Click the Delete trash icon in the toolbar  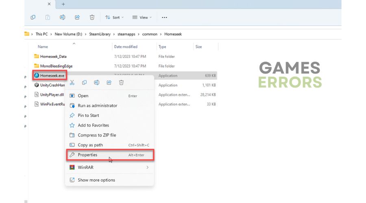(92, 17)
